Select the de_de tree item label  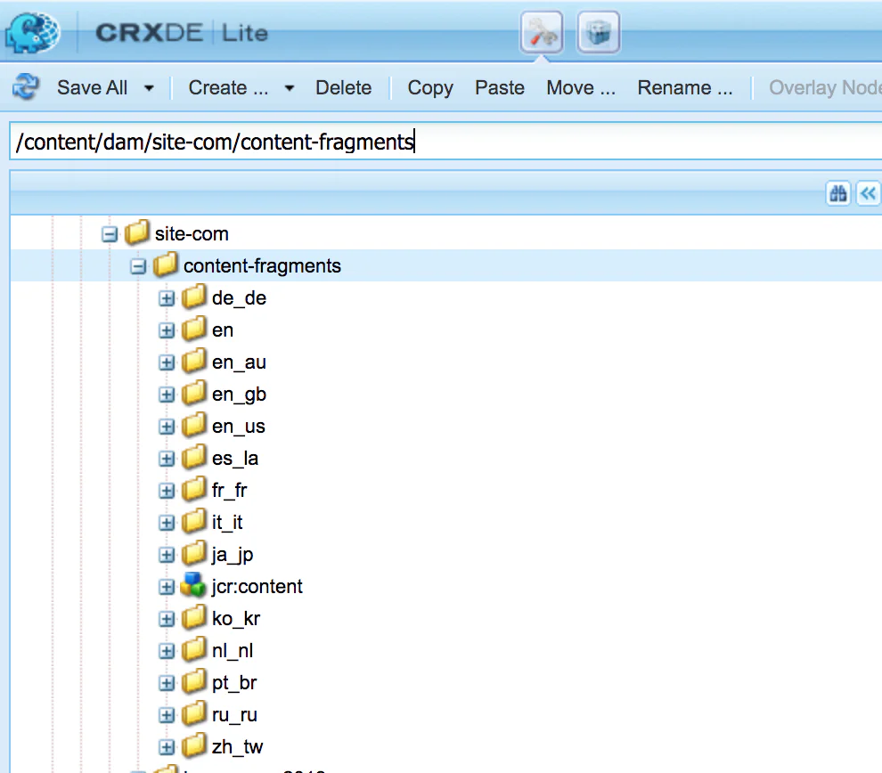pyautogui.click(x=239, y=297)
